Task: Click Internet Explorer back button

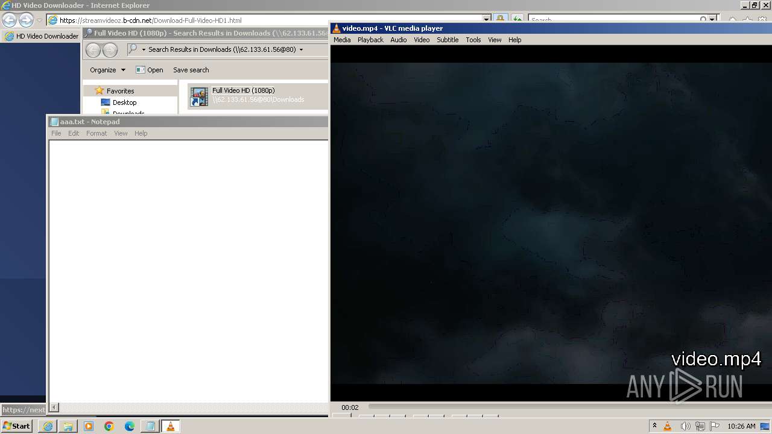Action: coord(9,20)
